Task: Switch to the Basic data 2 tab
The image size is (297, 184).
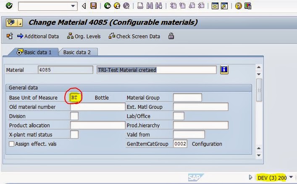Action: coord(78,52)
